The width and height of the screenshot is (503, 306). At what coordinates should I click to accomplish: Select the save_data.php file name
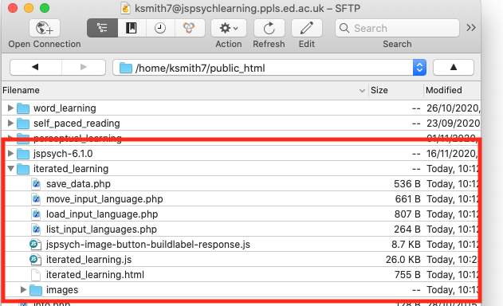pos(78,184)
